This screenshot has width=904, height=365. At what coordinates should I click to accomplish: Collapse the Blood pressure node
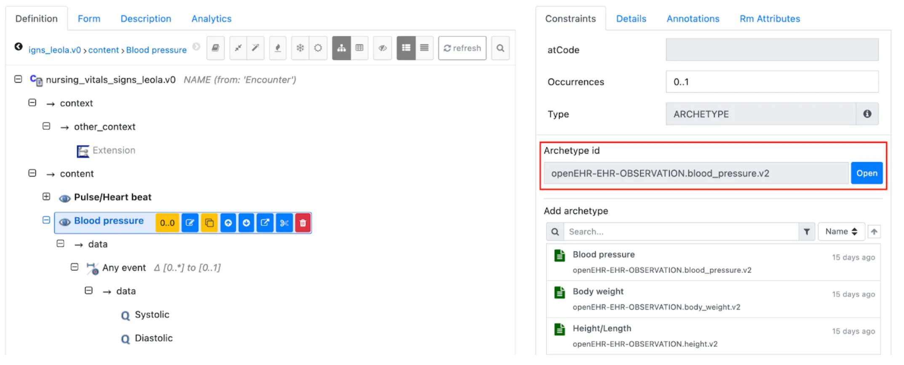pyautogui.click(x=46, y=220)
